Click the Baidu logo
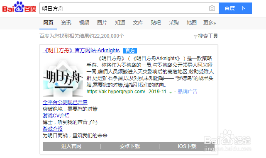266x158 pixels. pyautogui.click(x=19, y=7)
